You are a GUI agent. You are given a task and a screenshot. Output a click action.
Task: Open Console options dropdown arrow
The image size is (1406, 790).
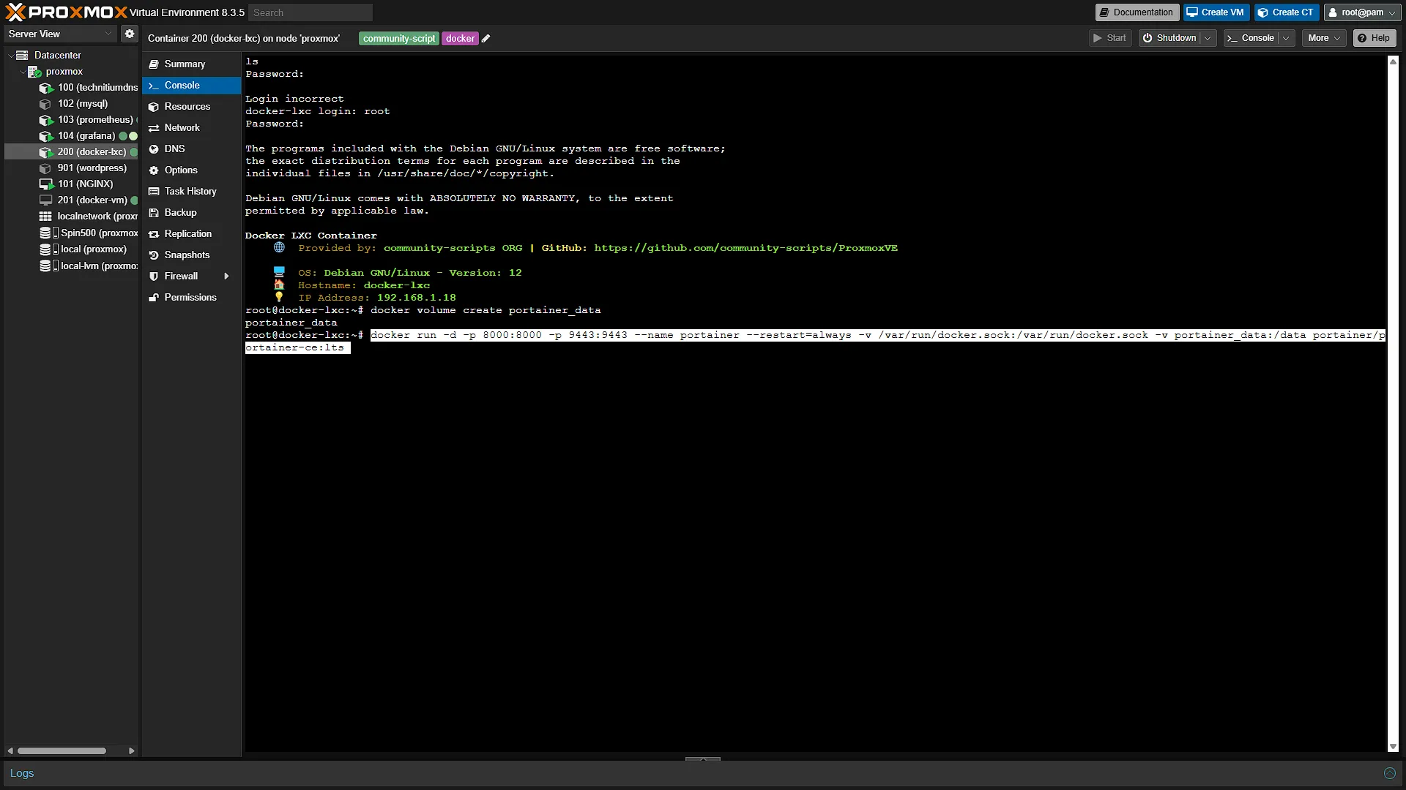point(1286,38)
